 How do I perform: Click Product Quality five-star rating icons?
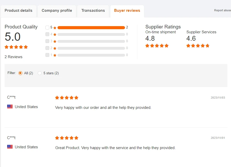[16, 47]
